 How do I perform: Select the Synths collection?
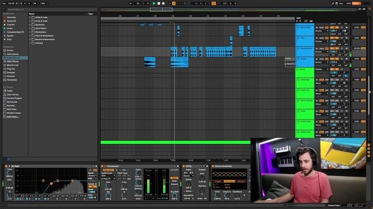tap(10, 36)
